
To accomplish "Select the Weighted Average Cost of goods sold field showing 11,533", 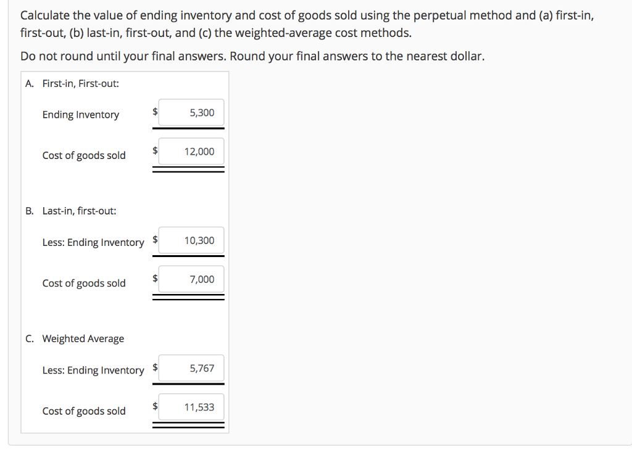I will pyautogui.click(x=191, y=407).
